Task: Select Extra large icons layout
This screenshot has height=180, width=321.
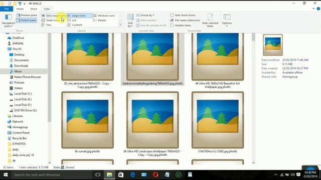Action: pyautogui.click(x=54, y=15)
